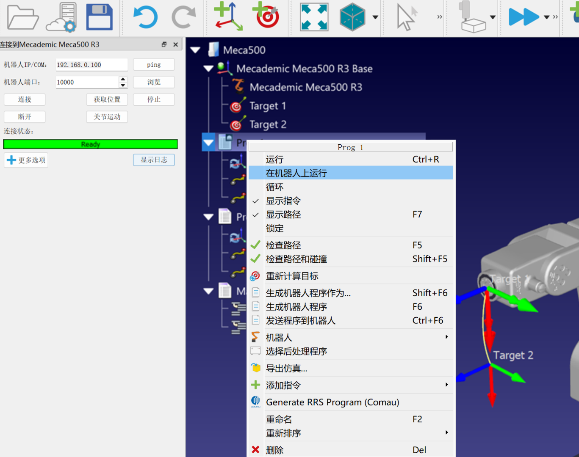
Task: Toggle 显示指令 in the context menu
Action: click(283, 201)
